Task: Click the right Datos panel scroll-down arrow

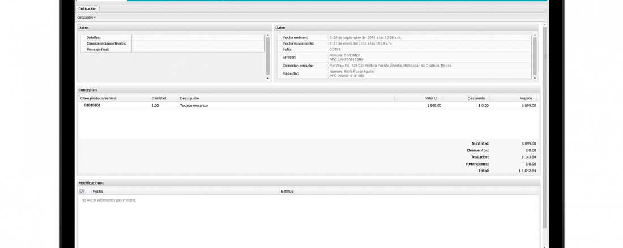Action: (x=535, y=79)
